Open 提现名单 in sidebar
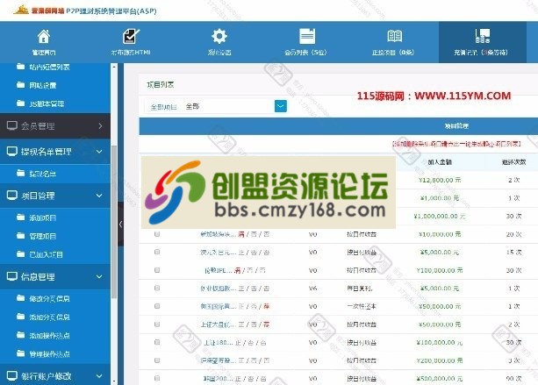This screenshot has width=538, height=385. coord(42,174)
